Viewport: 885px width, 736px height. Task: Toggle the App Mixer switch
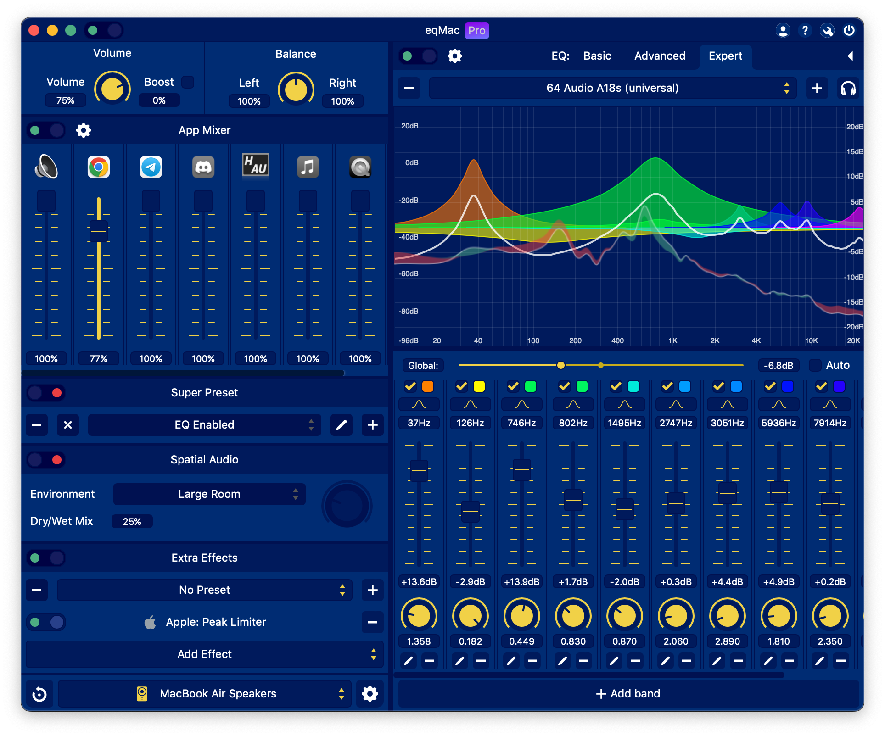(46, 130)
